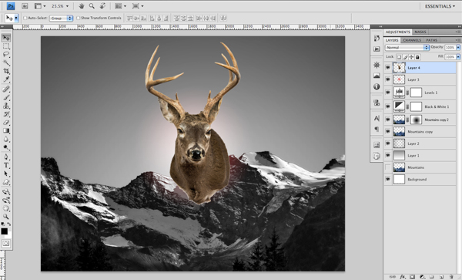This screenshot has width=462, height=280.
Task: Hide Layer 4 using its eye icon
Action: point(388,68)
